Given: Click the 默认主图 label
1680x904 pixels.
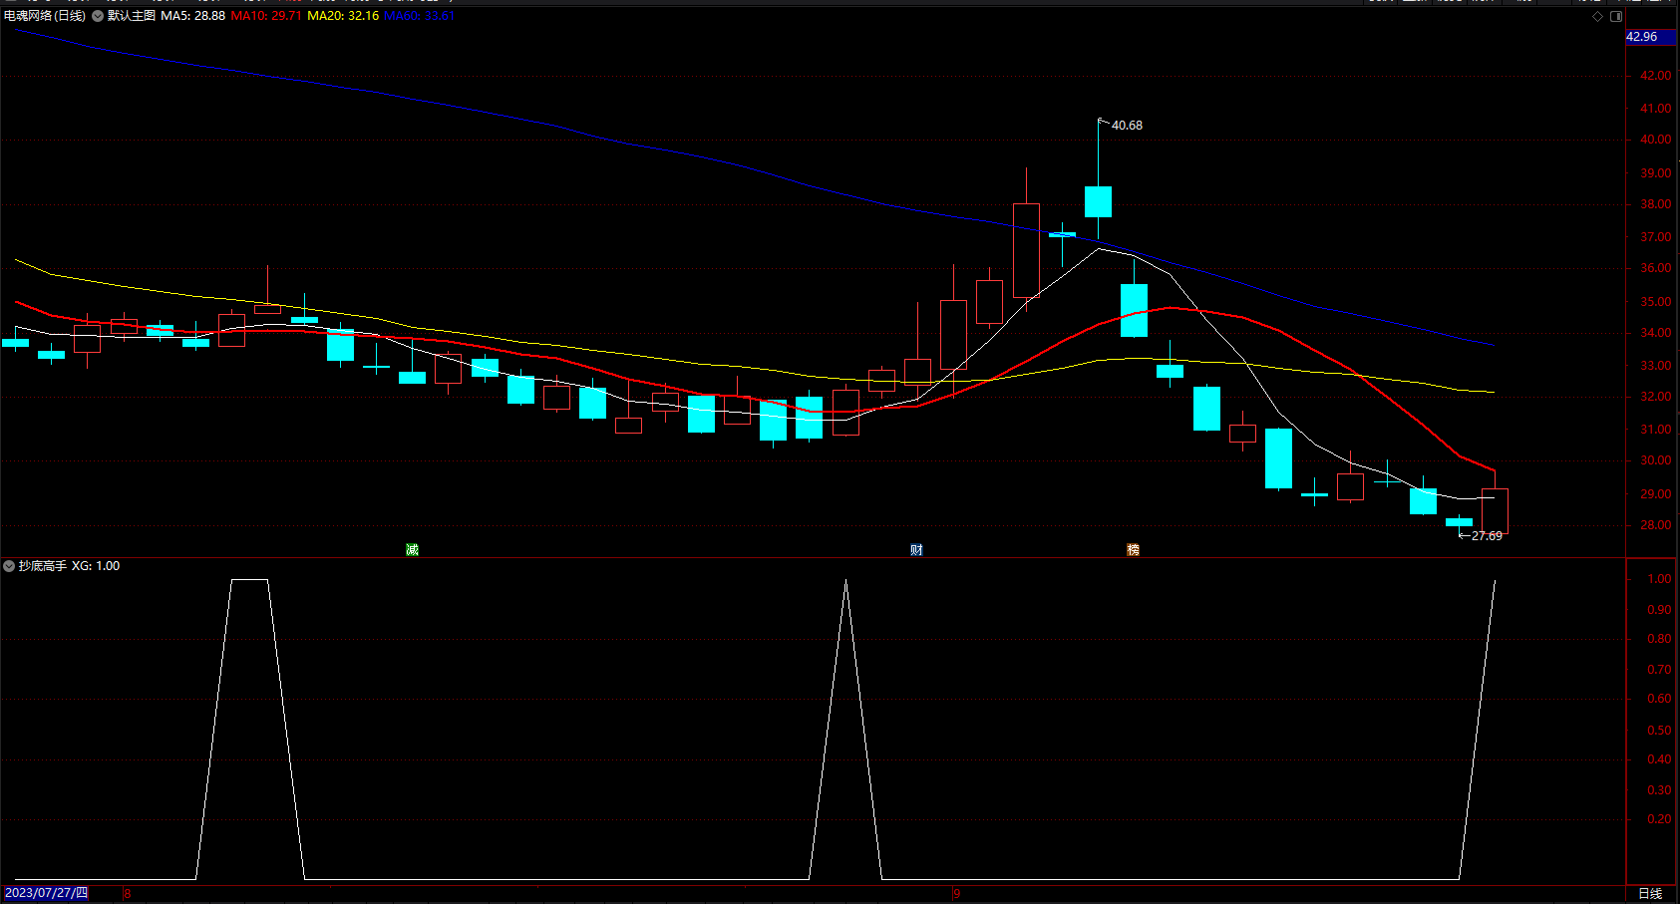Looking at the screenshot, I should coord(132,16).
